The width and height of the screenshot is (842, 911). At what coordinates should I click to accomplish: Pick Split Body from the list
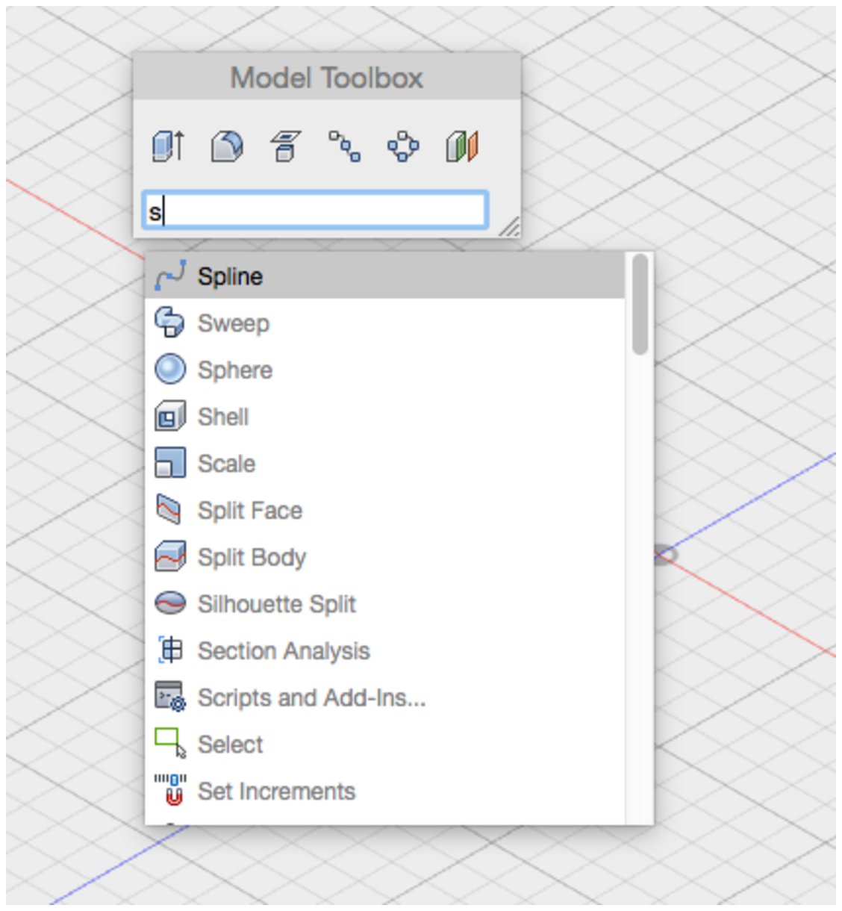coord(384,557)
